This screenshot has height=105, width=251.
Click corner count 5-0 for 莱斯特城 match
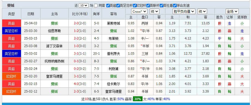(96, 23)
